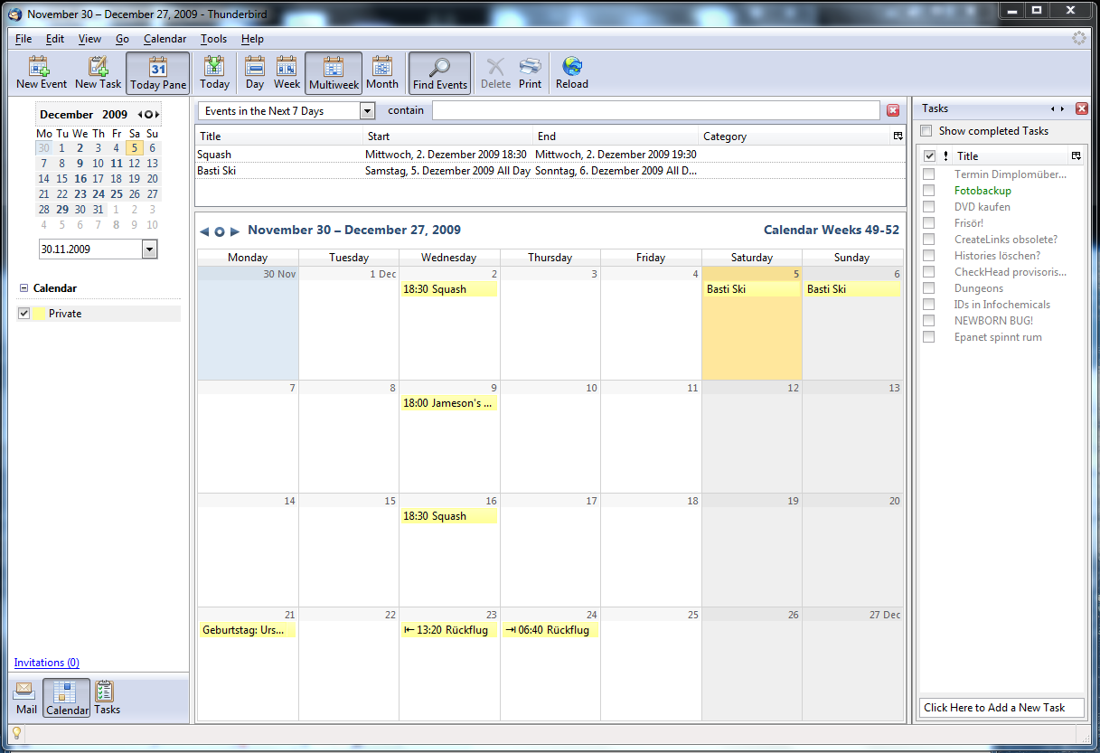The height and width of the screenshot is (753, 1100).
Task: Click the New Event toolbar icon
Action: (42, 72)
